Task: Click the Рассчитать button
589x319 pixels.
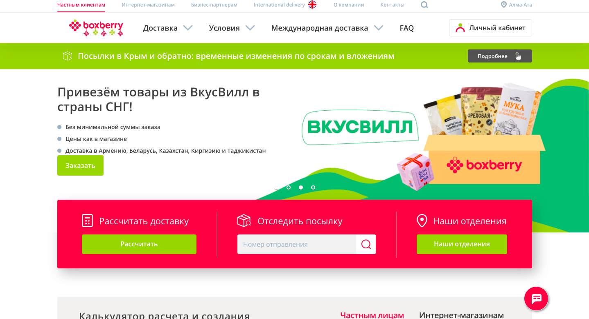Action: pos(139,244)
